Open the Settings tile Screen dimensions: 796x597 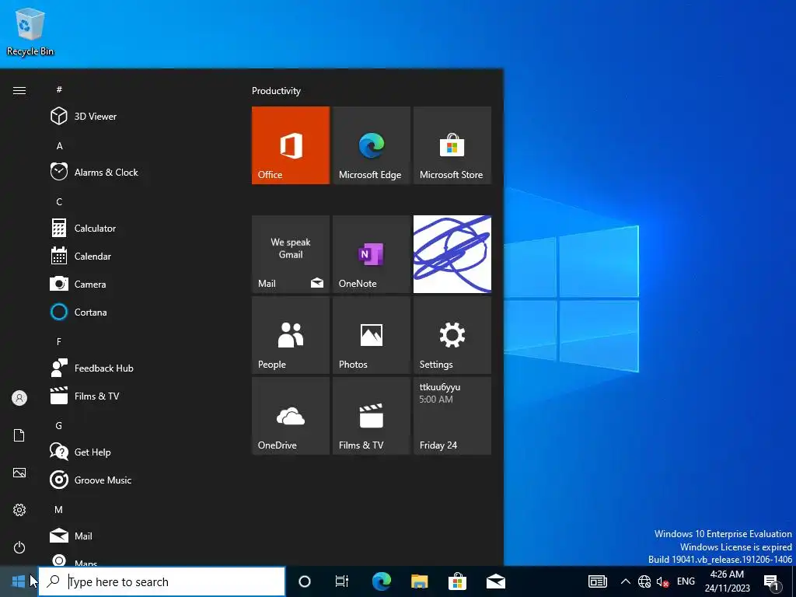tap(452, 335)
